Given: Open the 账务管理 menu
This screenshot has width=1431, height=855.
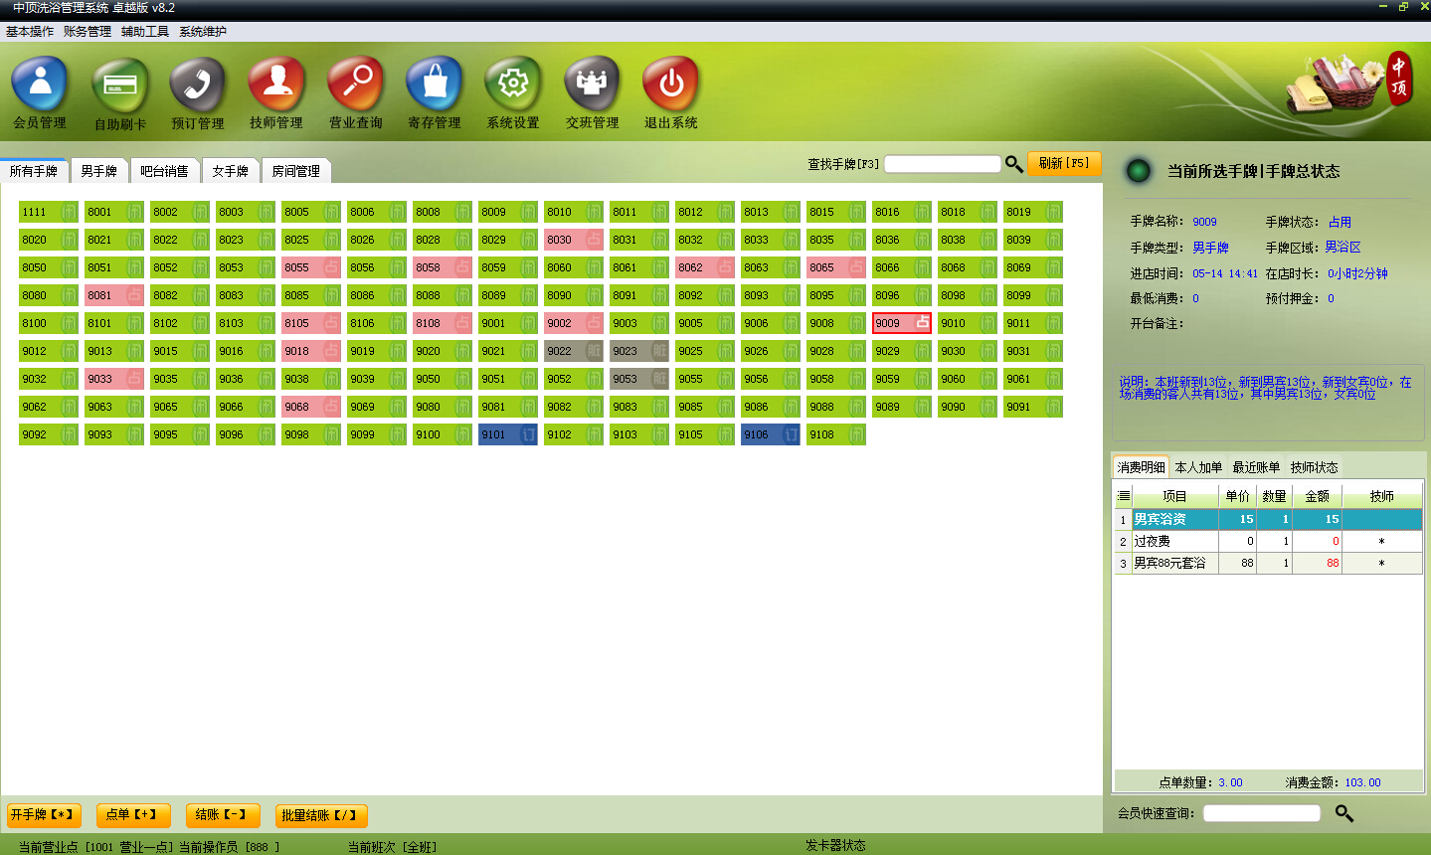Looking at the screenshot, I should (88, 32).
